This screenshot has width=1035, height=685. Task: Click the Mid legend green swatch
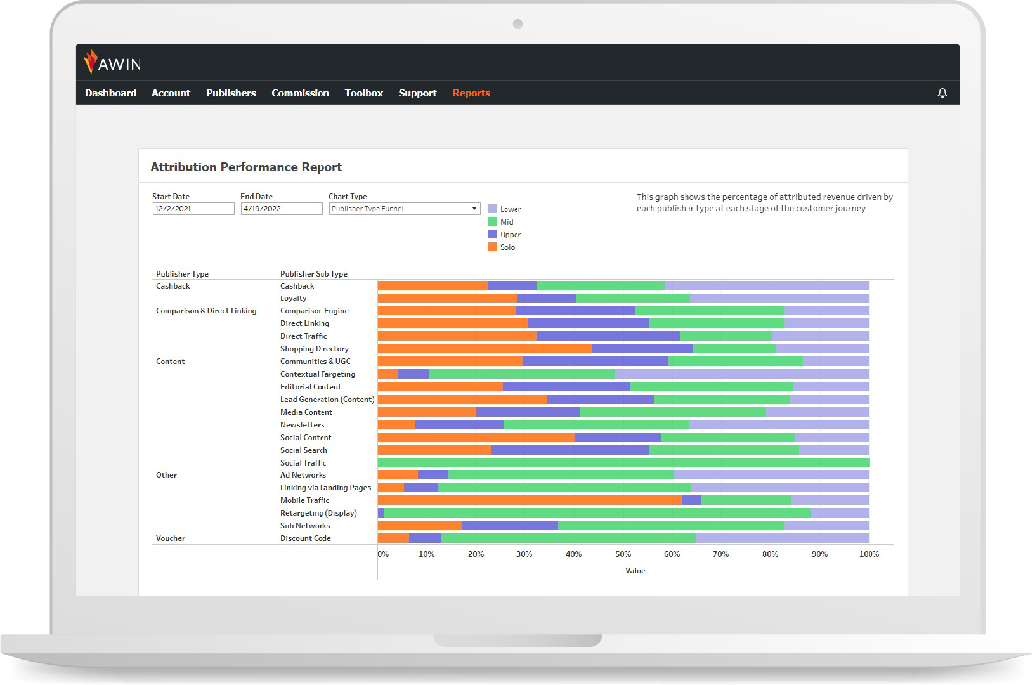pyautogui.click(x=493, y=221)
